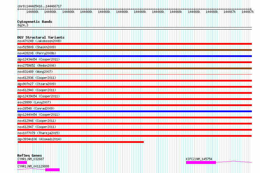Click the esv2759652 (Redon2006) label
This screenshot has width=260, height=173.
pyautogui.click(x=37, y=65)
